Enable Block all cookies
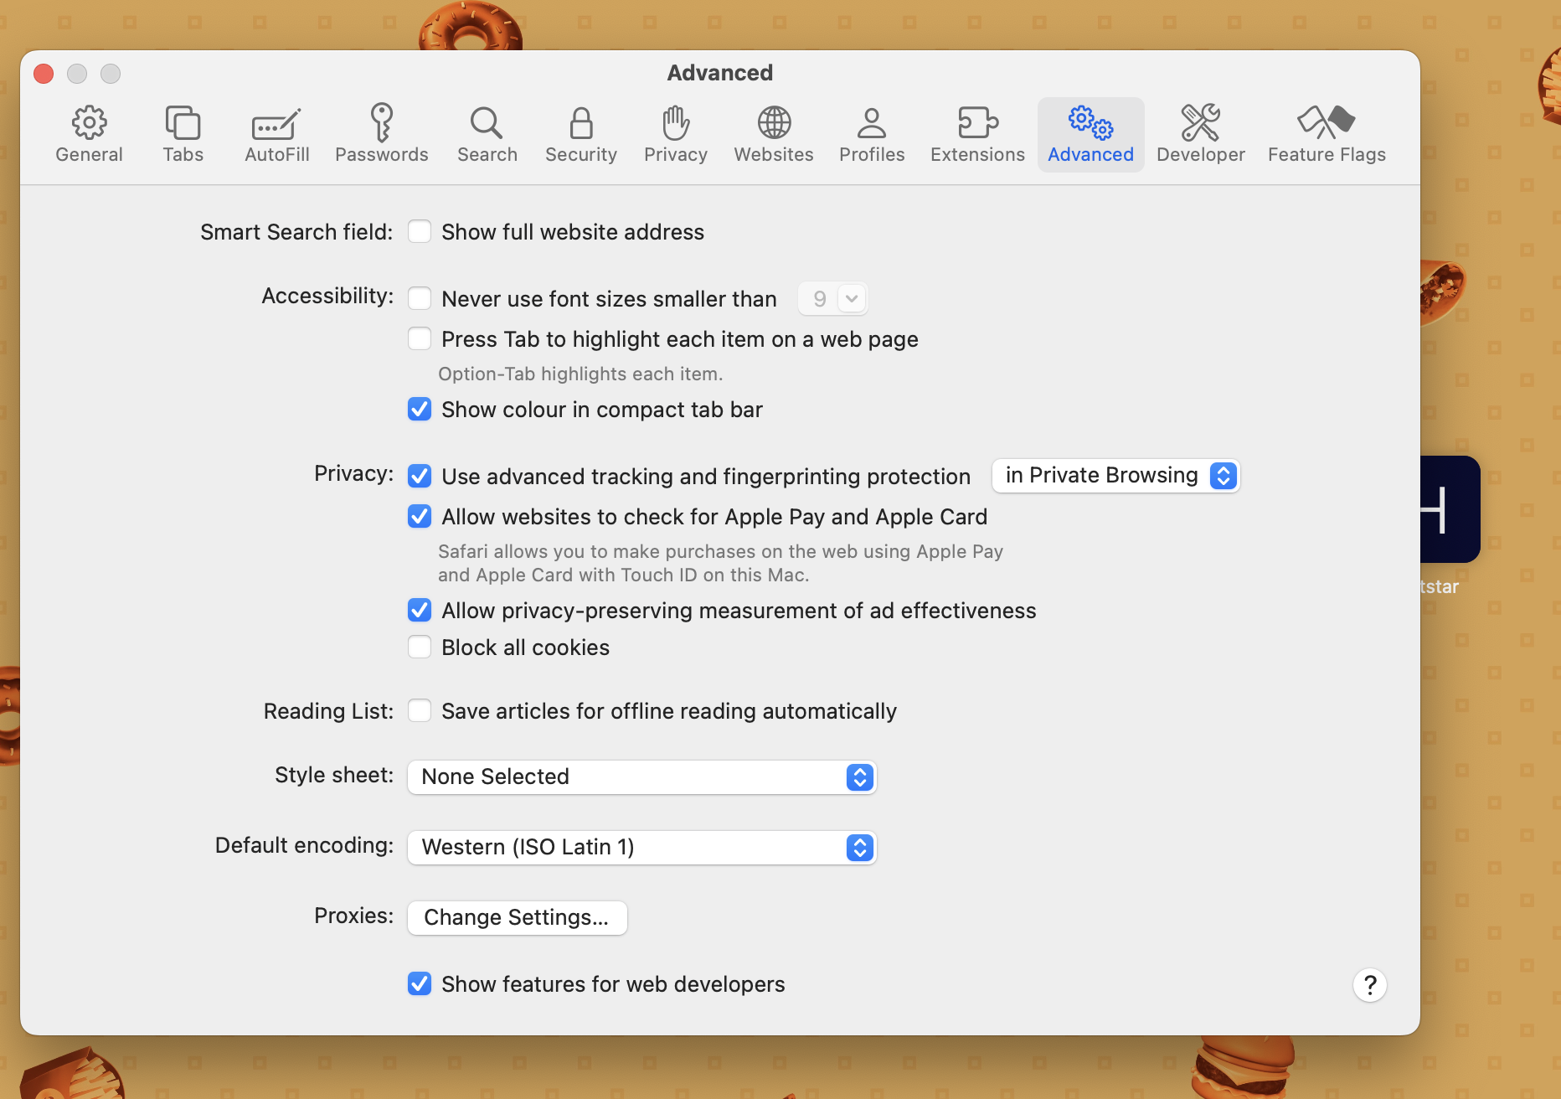Screen dimensions: 1561x1099 pyautogui.click(x=420, y=647)
